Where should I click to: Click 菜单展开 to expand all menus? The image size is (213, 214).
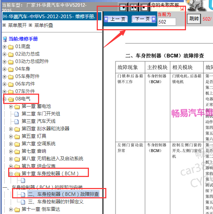click(x=17, y=25)
